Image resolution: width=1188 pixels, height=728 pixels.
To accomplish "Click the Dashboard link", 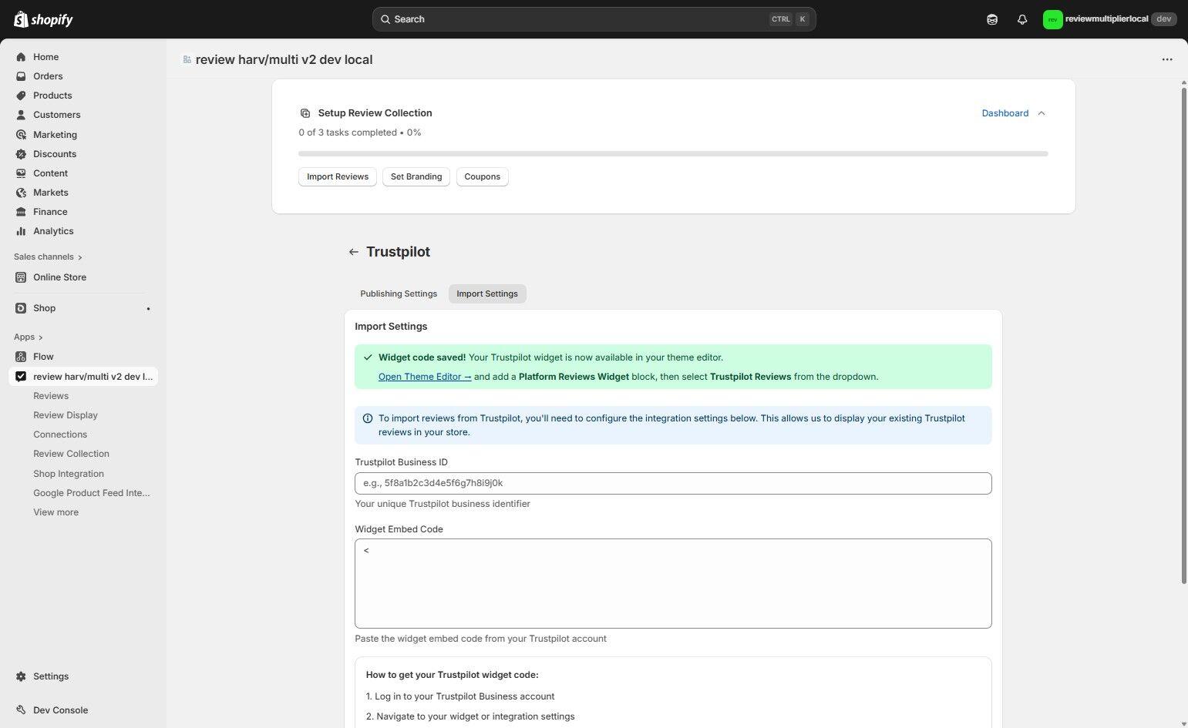I will click(1005, 113).
